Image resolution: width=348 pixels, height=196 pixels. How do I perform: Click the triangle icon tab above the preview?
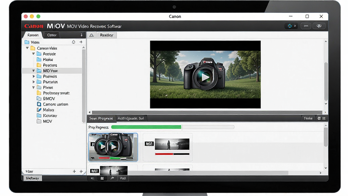point(91,35)
